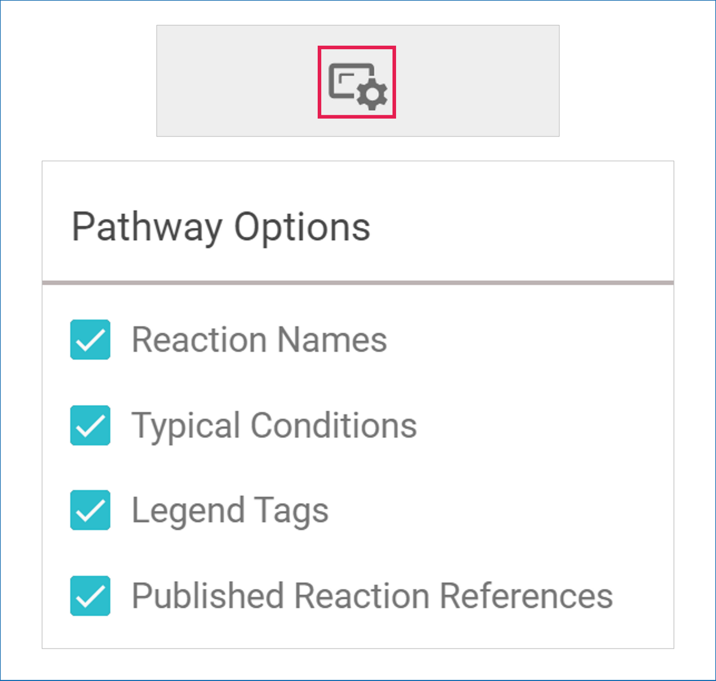716x681 pixels.
Task: Click the "Typical Conditions" label text
Action: [x=274, y=425]
